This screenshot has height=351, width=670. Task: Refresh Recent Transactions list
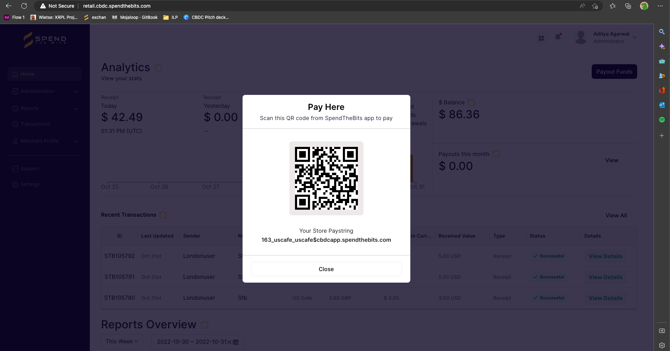[163, 215]
